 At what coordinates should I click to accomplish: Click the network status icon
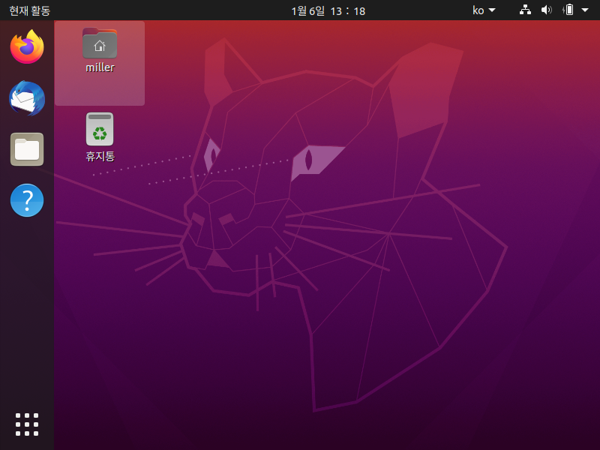(525, 10)
